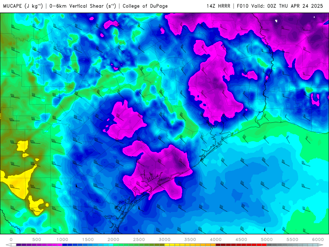
Task: Click the 500 label on the color scale
Action: click(37, 240)
